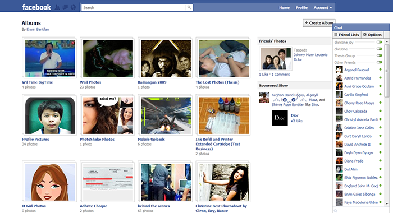
Task: Open the Mobile Uploads album thumbnail
Action: tap(166, 115)
